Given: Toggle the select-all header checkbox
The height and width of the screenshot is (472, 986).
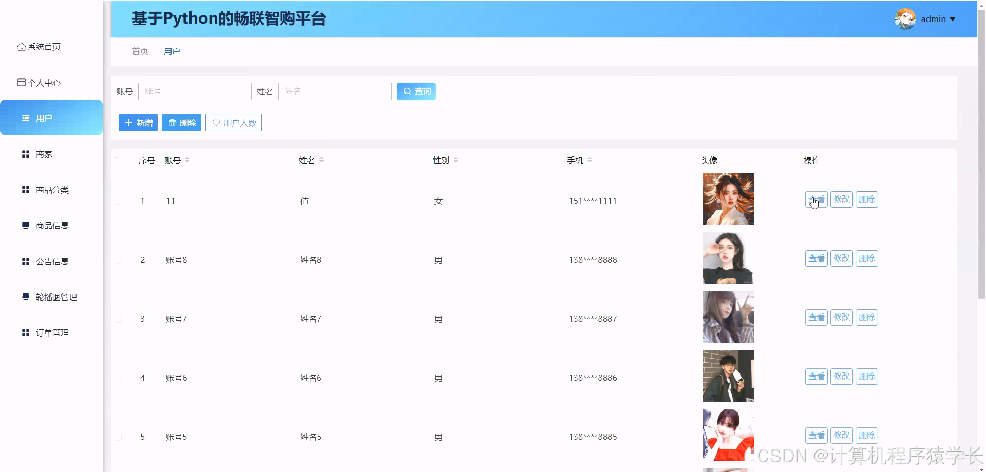Looking at the screenshot, I should pos(117,161).
